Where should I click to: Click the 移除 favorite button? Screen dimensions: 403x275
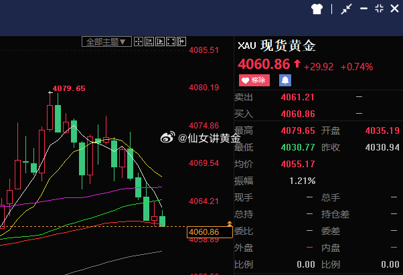tap(254, 80)
